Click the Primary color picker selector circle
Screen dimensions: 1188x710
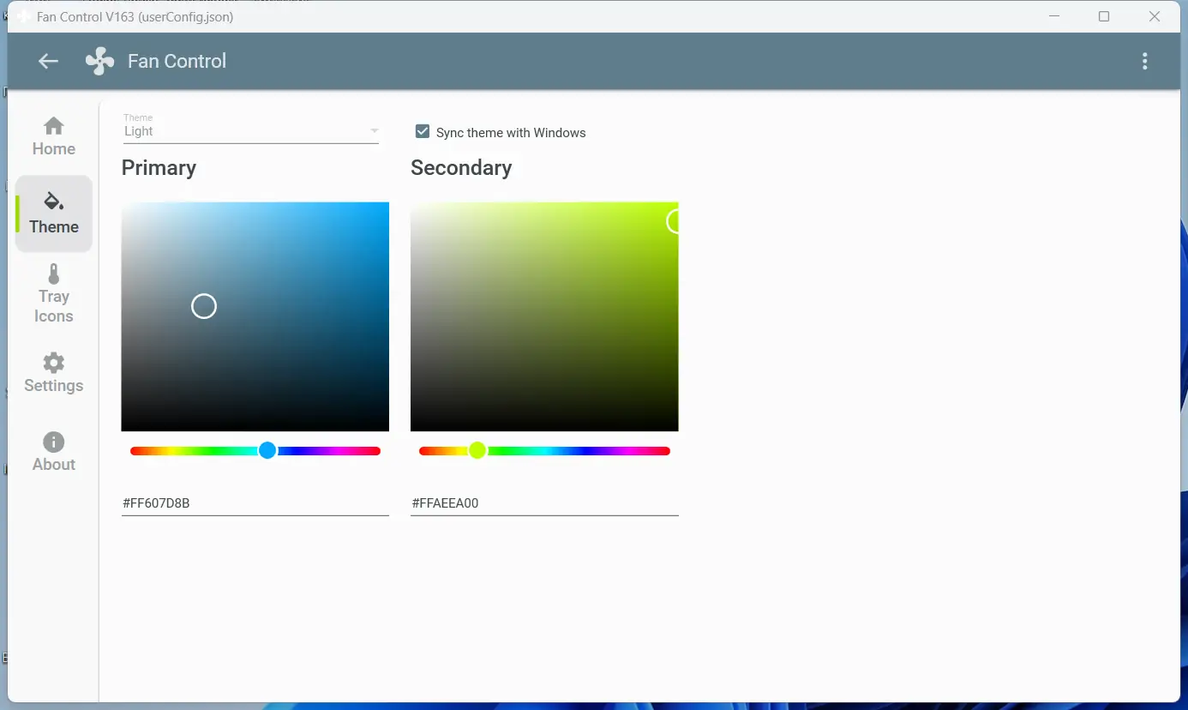(x=204, y=306)
